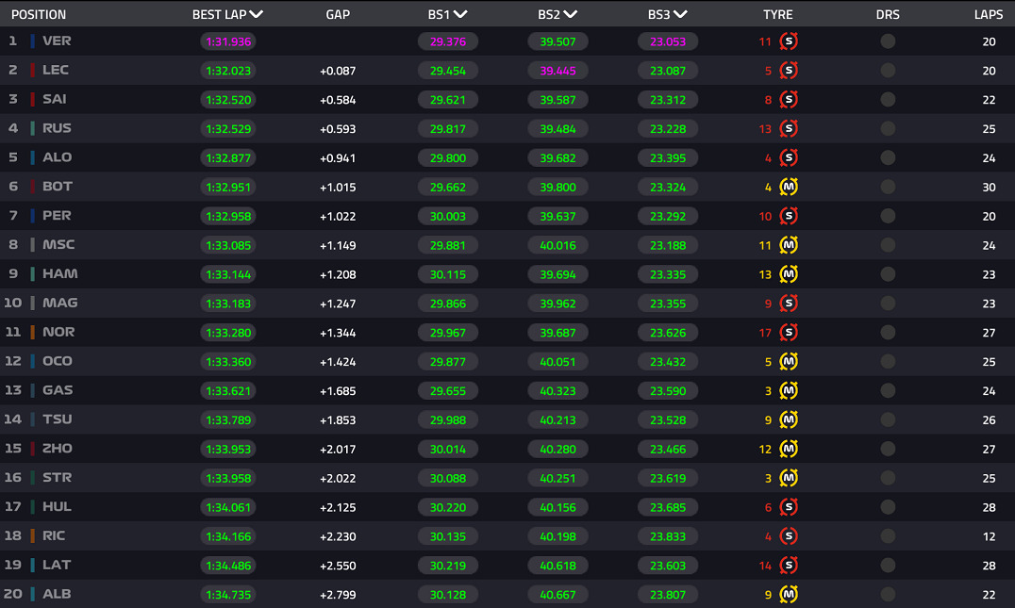
Task: Click Leclerc's red soft tyre icon
Action: (789, 71)
